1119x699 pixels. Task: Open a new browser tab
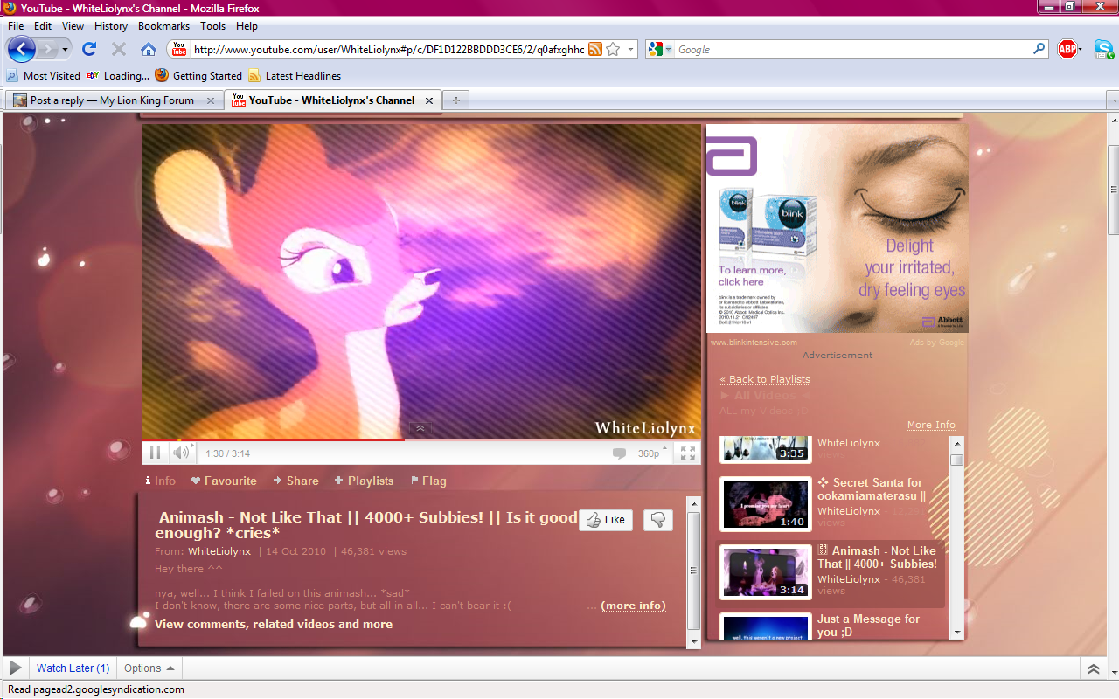(x=455, y=100)
